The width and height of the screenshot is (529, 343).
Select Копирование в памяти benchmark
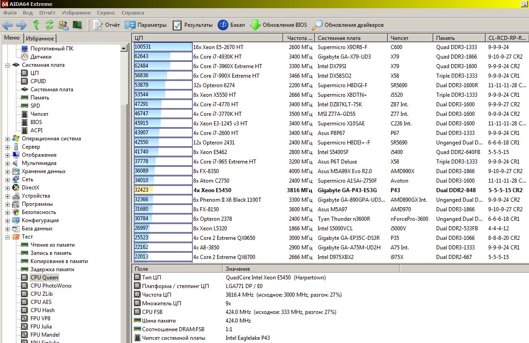coord(54,261)
